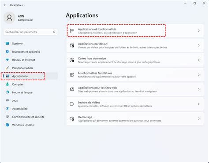Click the Applications et fonctionnalités list icon
Screen dimensions: 209x163
pyautogui.click(x=72, y=31)
